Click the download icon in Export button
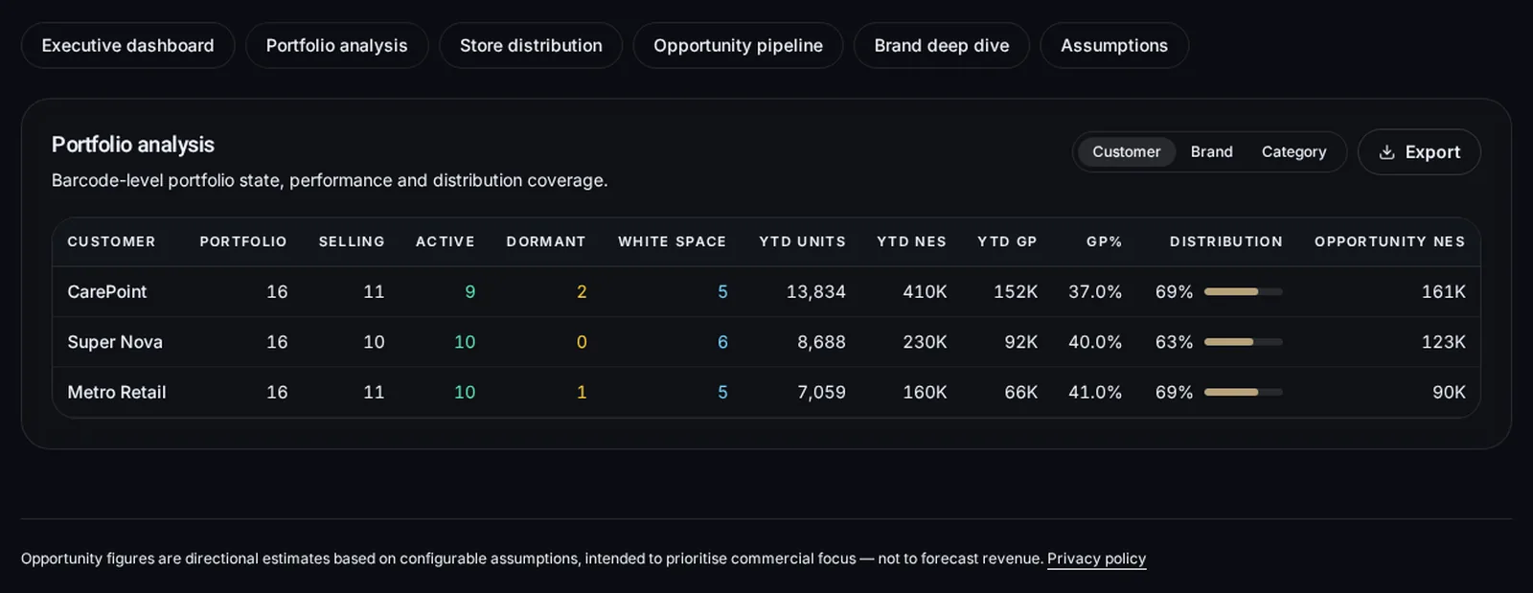The width and height of the screenshot is (1533, 593). coord(1386,152)
